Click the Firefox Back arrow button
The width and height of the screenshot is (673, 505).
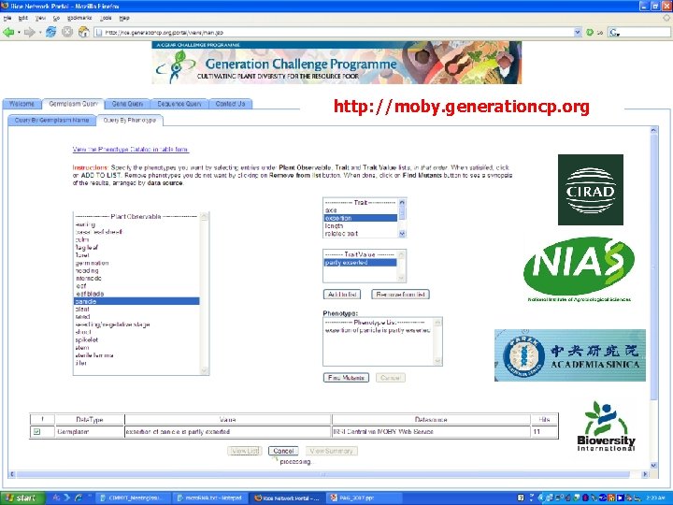coord(8,32)
